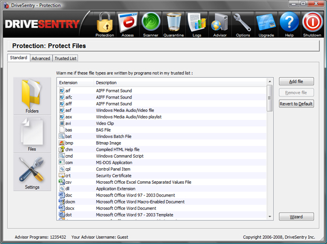Click the aif file type icon
327x244 pixels.
[62, 91]
